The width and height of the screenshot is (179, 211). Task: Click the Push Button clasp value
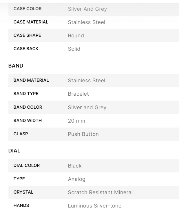[x=83, y=134]
